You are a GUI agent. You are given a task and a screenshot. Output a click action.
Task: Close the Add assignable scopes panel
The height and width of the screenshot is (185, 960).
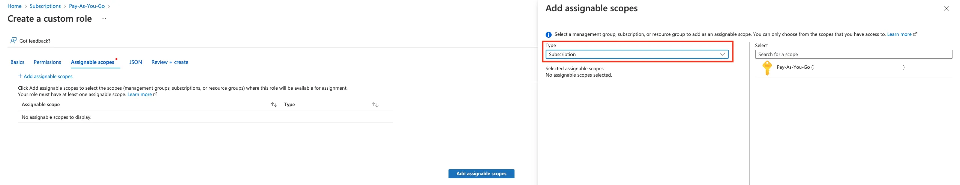coord(946,8)
